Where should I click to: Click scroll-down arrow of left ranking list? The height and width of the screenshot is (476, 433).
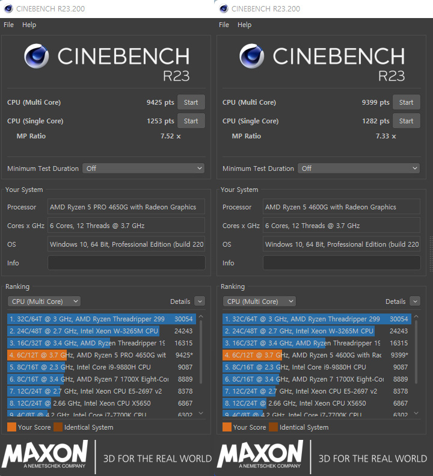[x=201, y=413]
